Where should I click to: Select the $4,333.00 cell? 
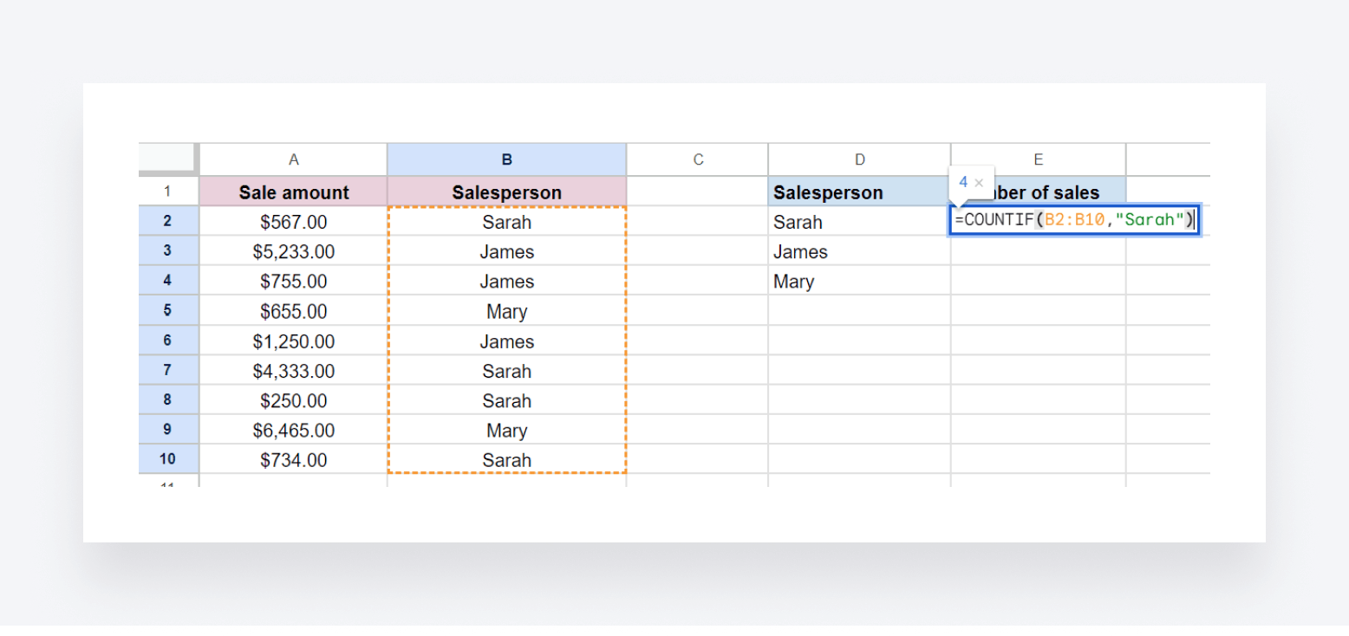pyautogui.click(x=294, y=371)
